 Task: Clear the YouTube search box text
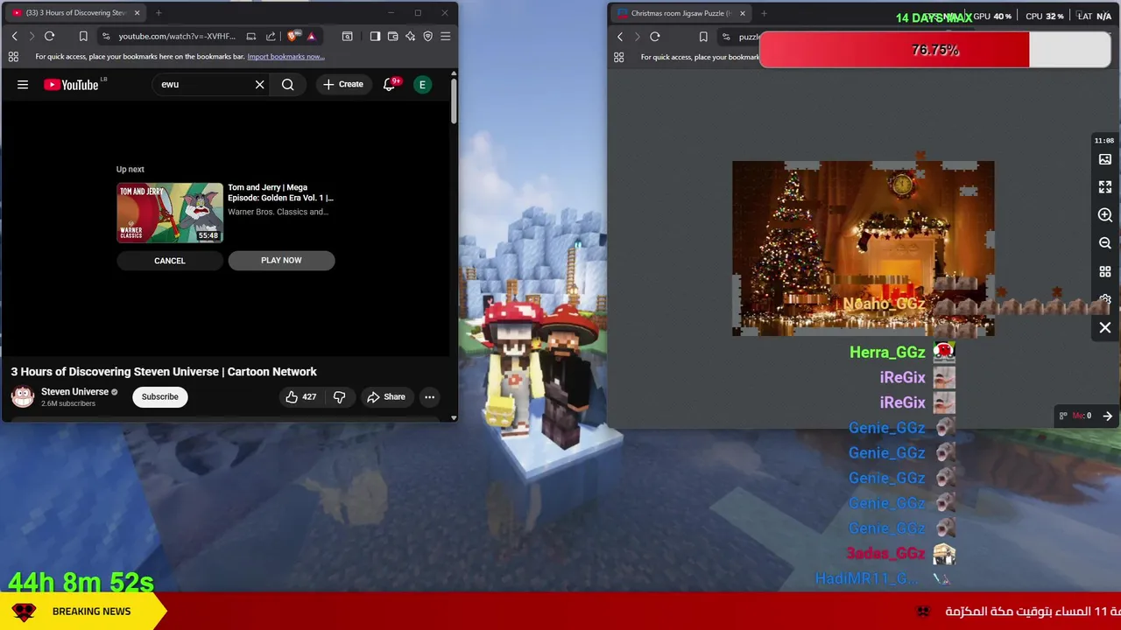pos(259,84)
